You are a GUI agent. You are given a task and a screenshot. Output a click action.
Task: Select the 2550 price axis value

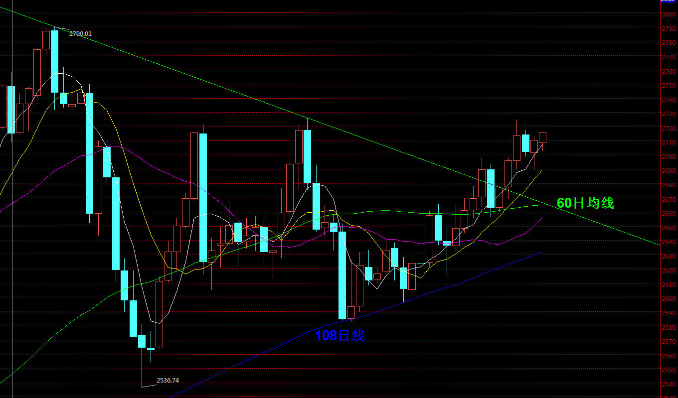[669, 370]
